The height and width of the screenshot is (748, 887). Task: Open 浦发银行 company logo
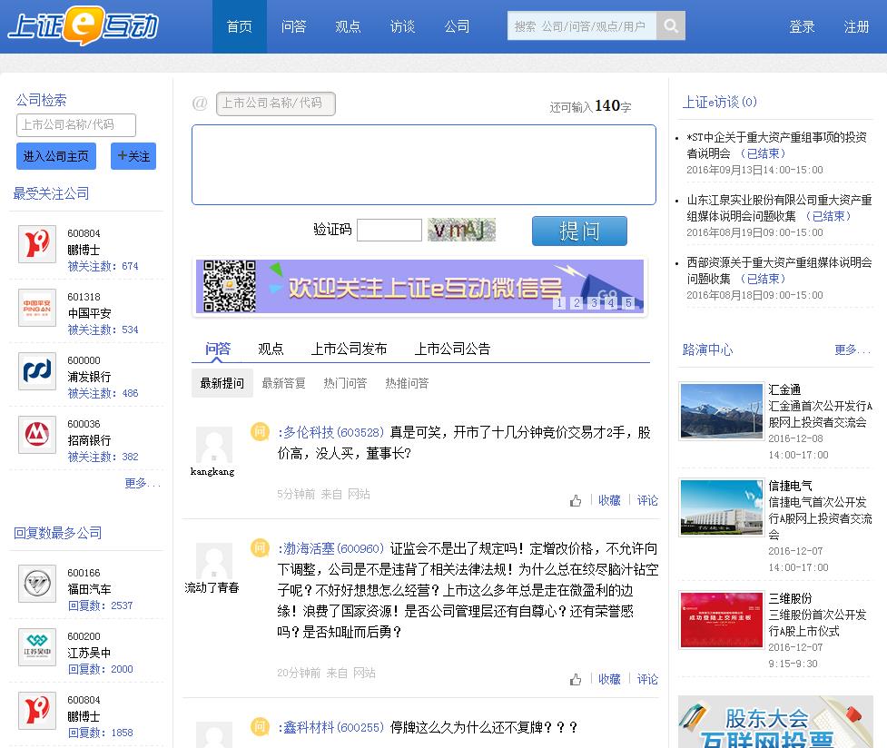click(37, 371)
